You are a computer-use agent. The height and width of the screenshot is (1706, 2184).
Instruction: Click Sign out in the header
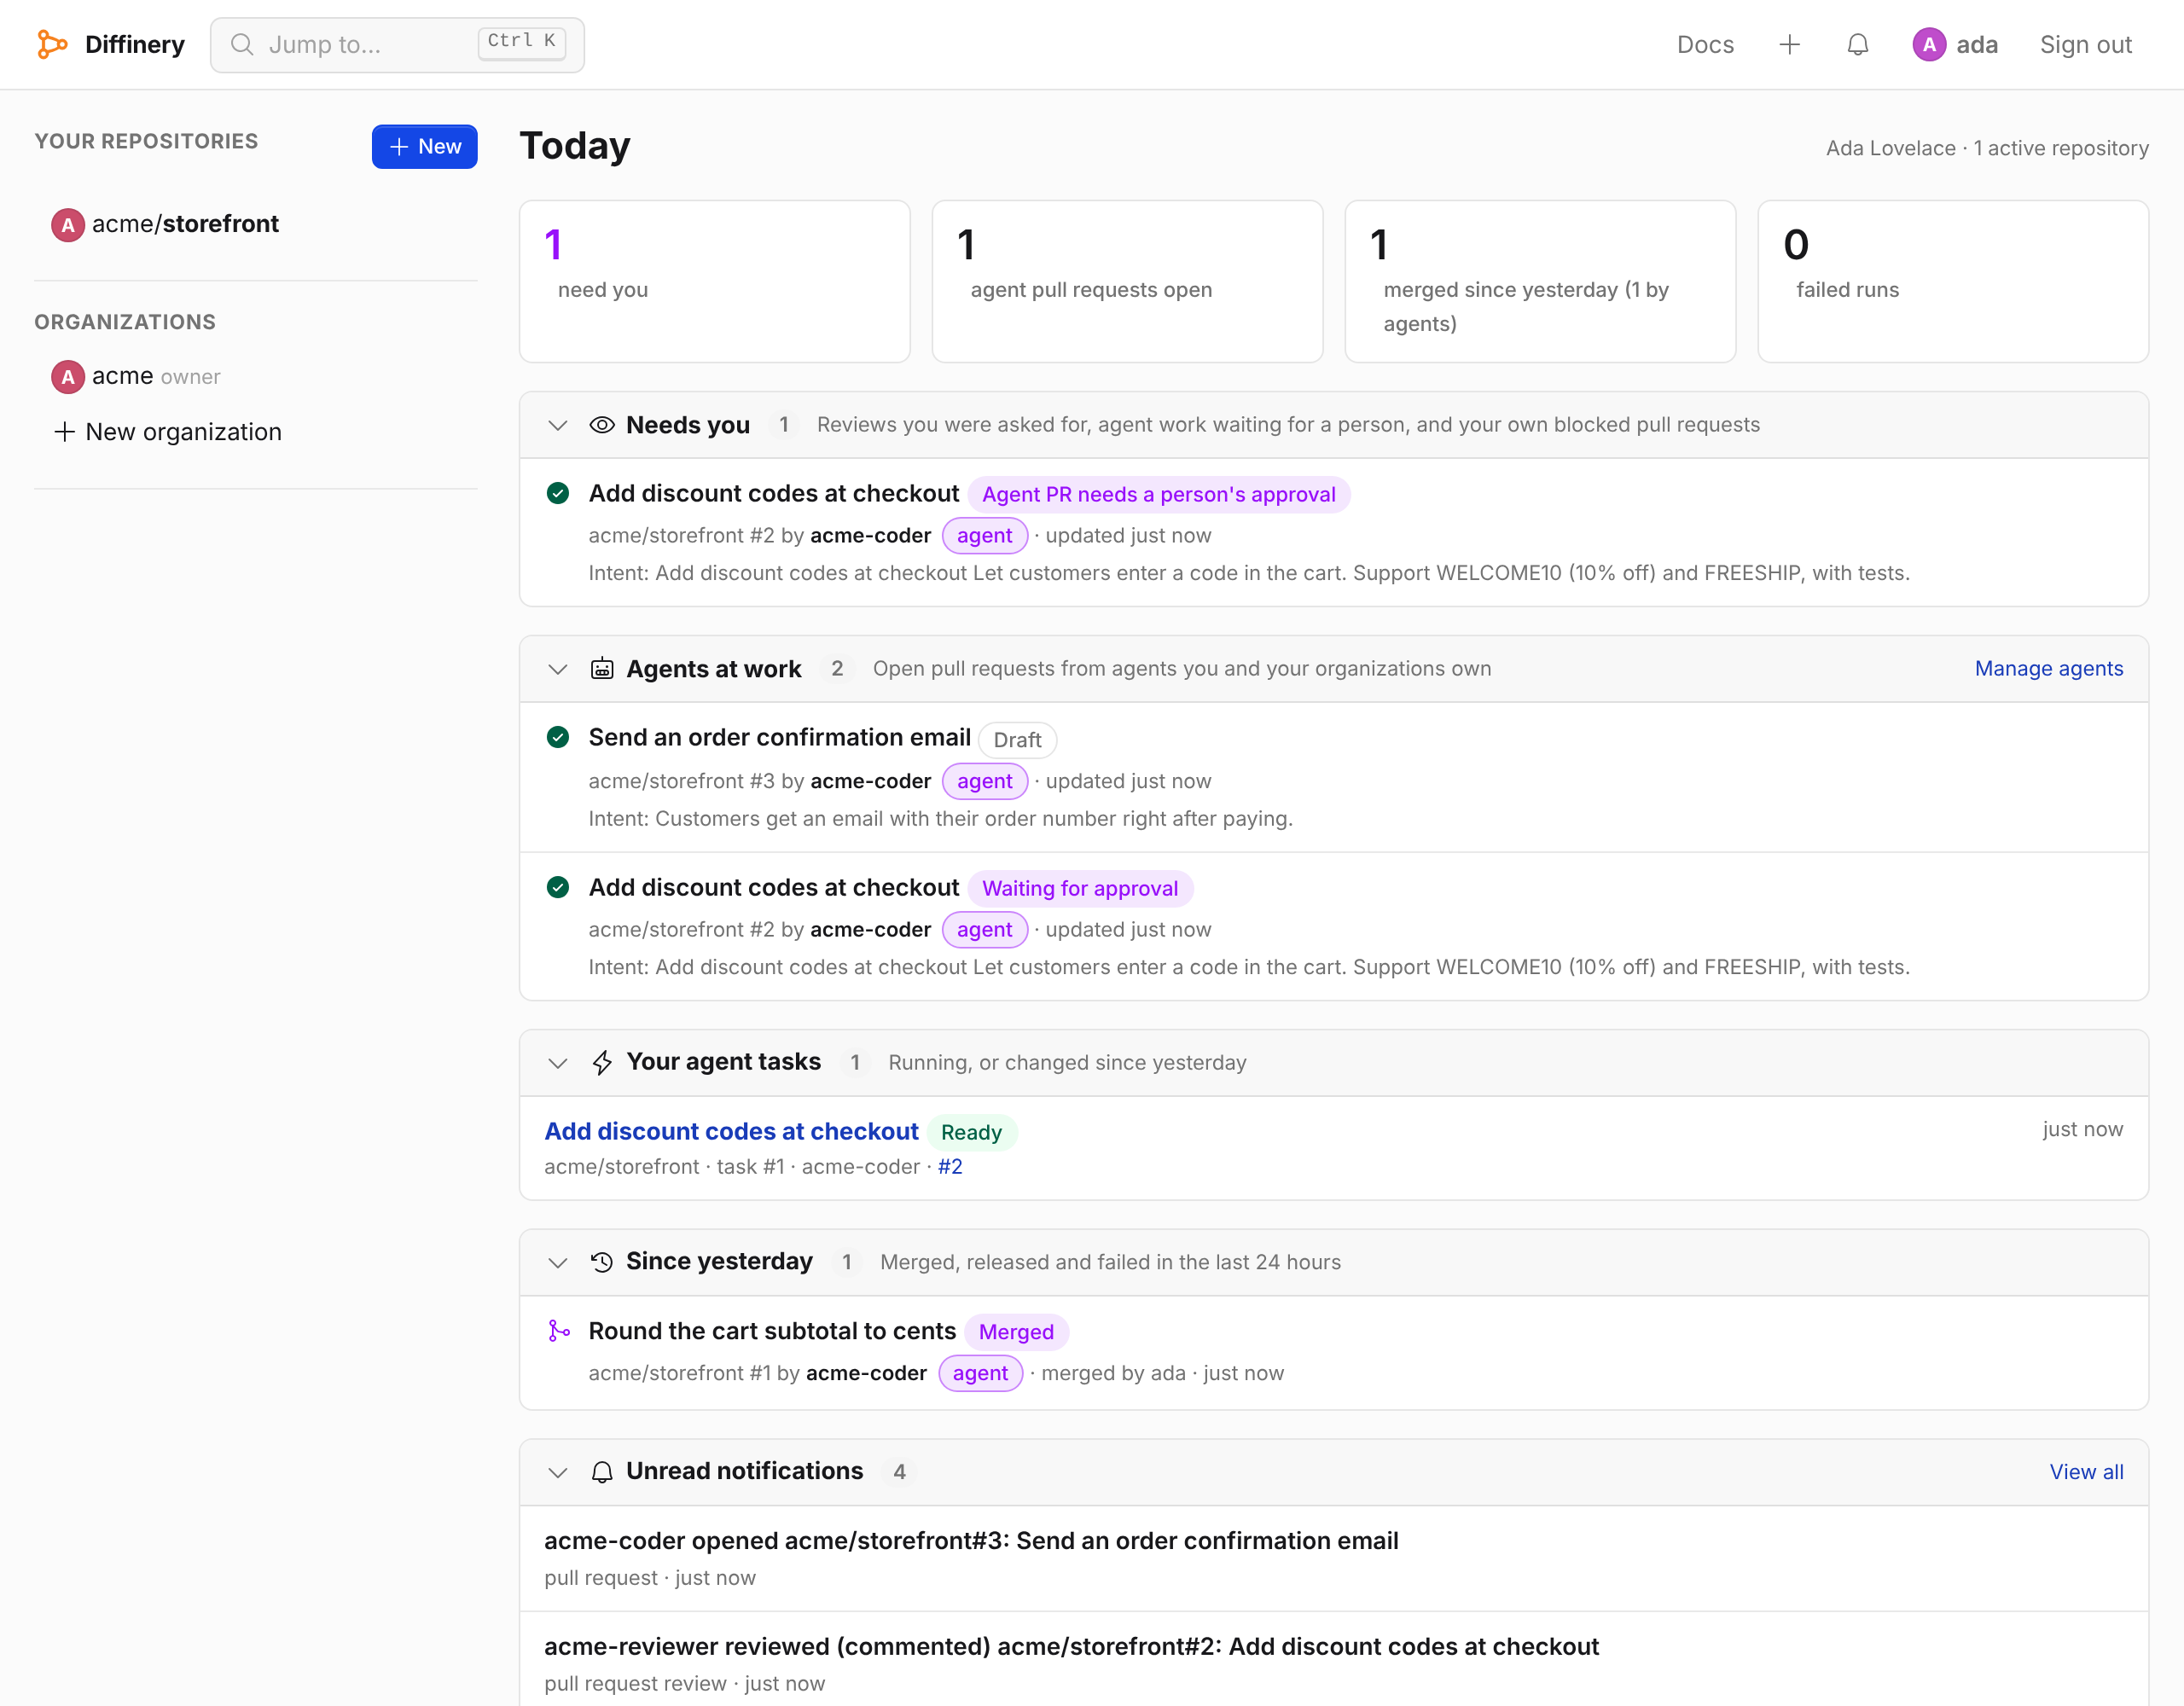(x=2086, y=44)
